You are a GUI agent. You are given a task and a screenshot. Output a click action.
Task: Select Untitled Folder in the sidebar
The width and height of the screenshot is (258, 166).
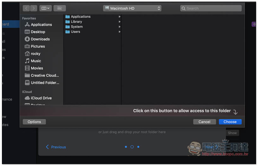click(x=42, y=83)
